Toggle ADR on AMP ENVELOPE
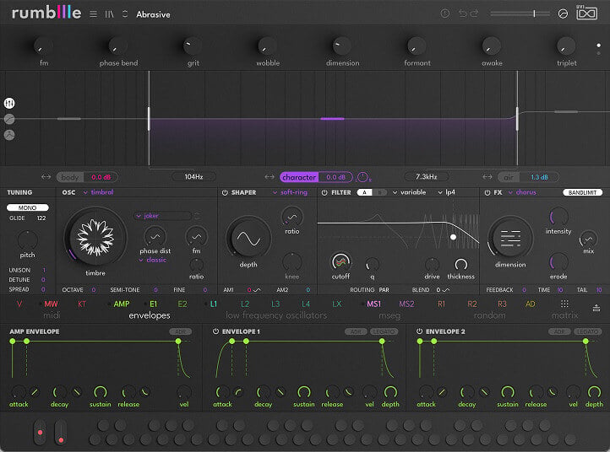Image resolution: width=610 pixels, height=452 pixels. (181, 331)
